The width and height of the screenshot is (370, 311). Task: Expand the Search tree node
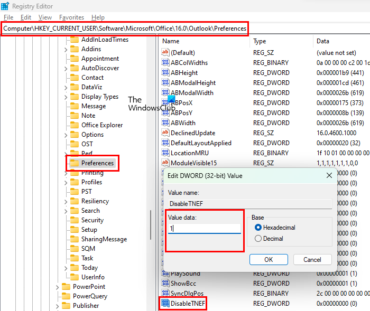tap(66, 211)
